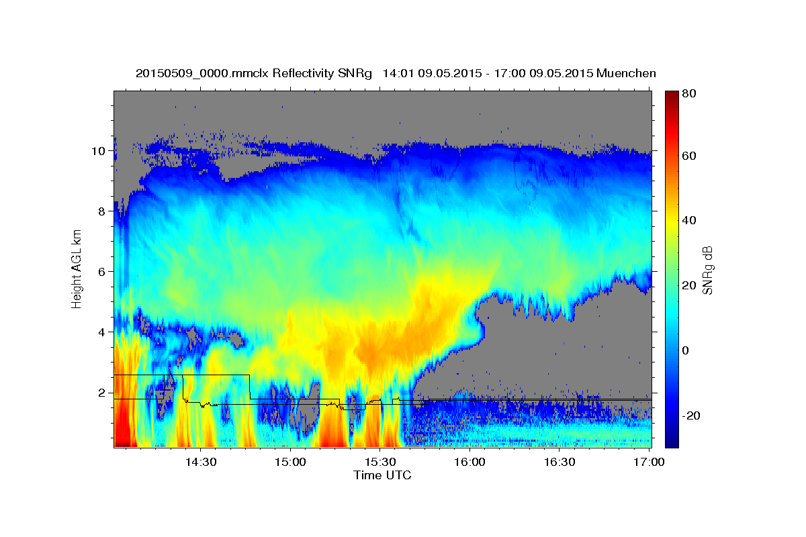Image resolution: width=806 pixels, height=537 pixels.
Task: Click the colorbar label '60'
Action: (x=688, y=156)
